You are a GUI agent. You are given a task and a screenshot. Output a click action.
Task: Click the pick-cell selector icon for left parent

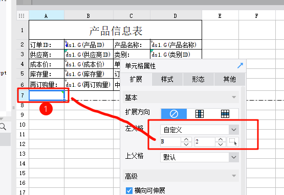pos(233,142)
